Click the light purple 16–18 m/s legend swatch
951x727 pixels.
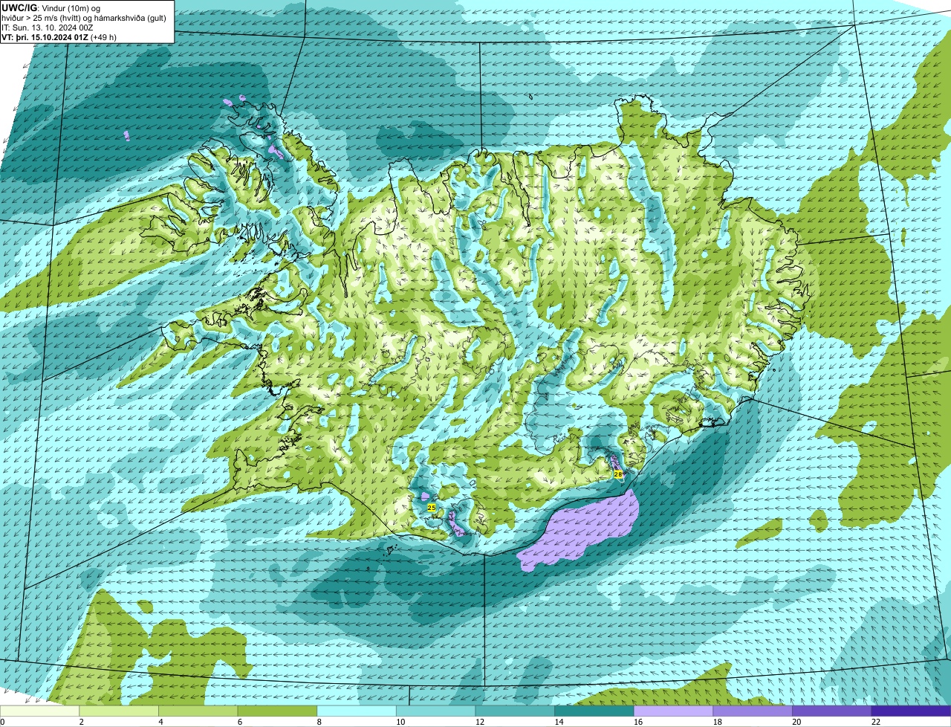[674, 711]
